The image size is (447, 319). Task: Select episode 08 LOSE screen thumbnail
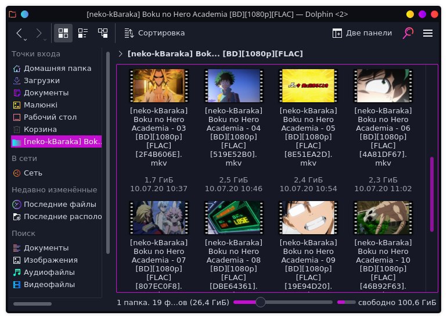click(233, 218)
